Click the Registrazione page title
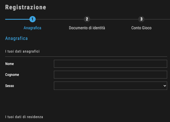The height and width of the screenshot is (122, 170). click(x=26, y=7)
